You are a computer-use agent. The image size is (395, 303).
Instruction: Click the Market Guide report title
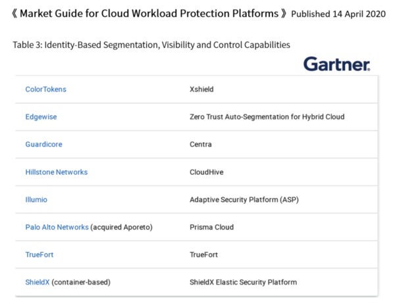coord(149,13)
